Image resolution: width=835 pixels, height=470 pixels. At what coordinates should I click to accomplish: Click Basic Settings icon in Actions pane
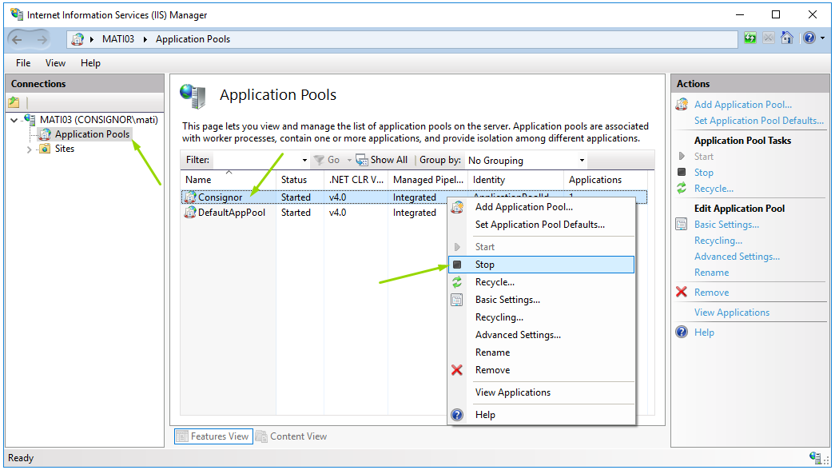click(682, 225)
